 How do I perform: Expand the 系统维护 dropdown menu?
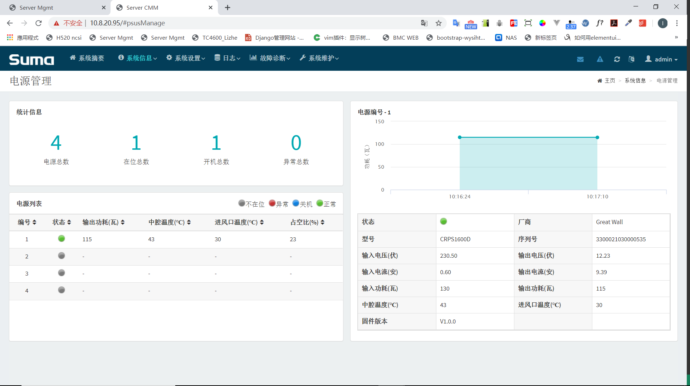pos(319,58)
